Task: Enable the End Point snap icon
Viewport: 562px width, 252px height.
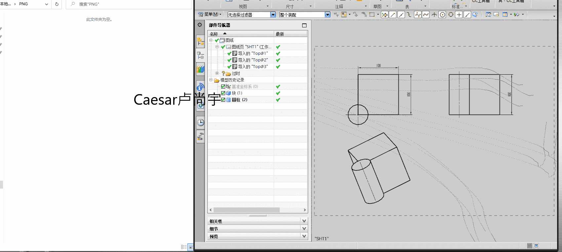Action: [x=393, y=15]
